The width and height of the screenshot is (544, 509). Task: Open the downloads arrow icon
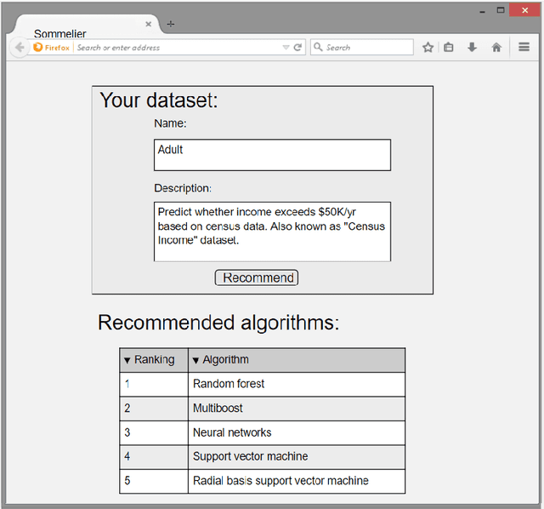[472, 48]
